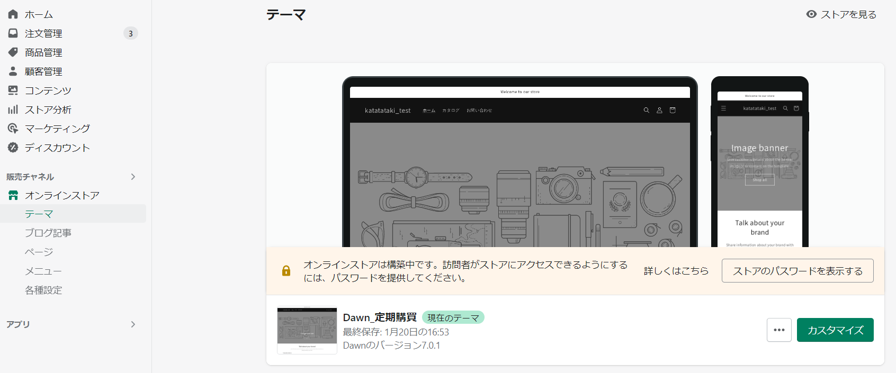The width and height of the screenshot is (896, 373).
Task: Open the three-dots menu for Dawn_定期購買
Action: (779, 330)
